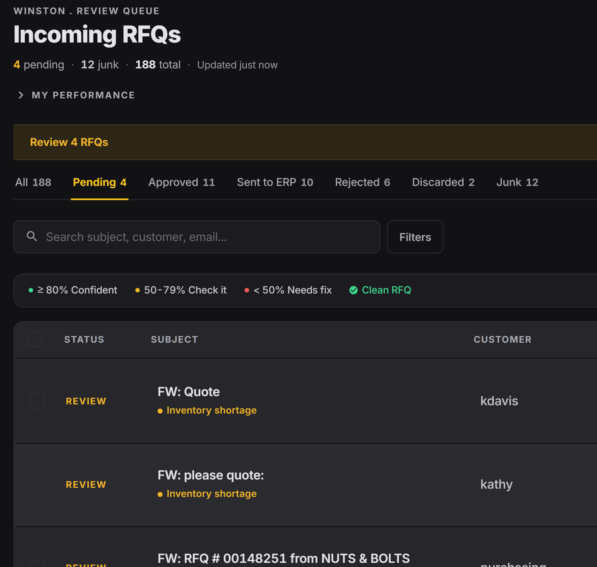Toggle the select-all checkbox in table header
597x567 pixels.
pos(35,339)
